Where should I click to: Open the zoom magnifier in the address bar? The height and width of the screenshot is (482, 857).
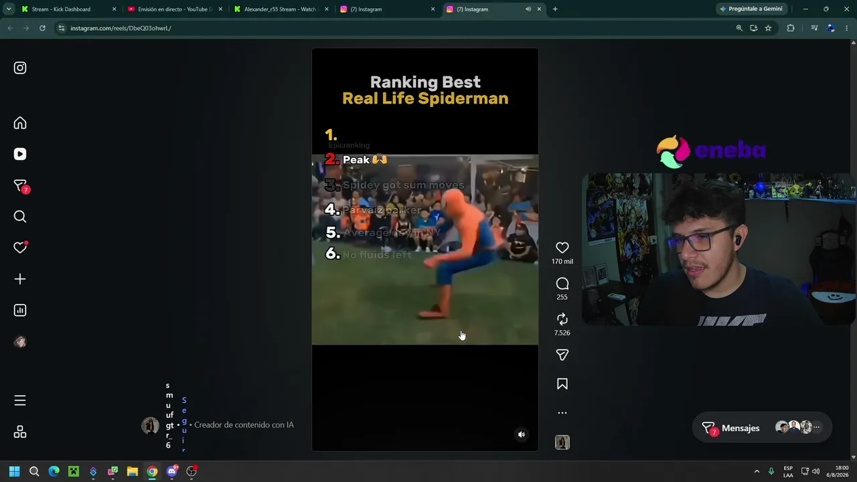tap(739, 28)
